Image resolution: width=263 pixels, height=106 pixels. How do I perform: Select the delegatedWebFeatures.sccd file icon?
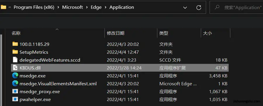point(15,60)
